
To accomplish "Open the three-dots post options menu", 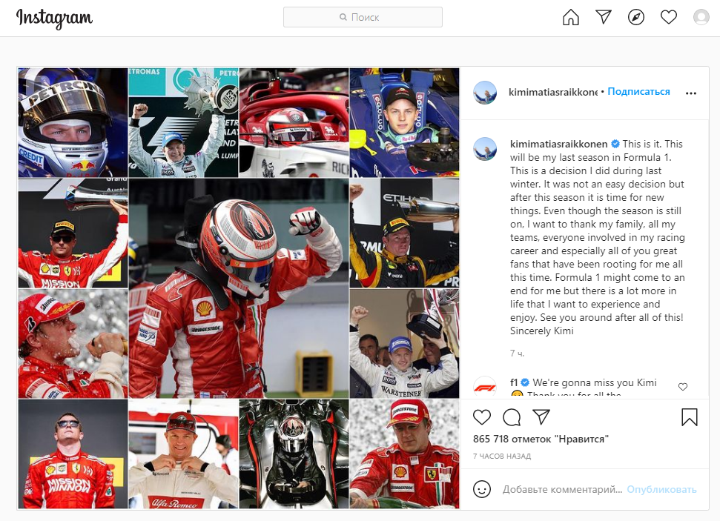I will pos(690,93).
